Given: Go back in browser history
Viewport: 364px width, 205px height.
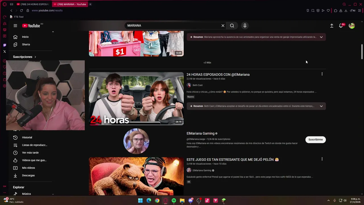Looking at the screenshot, I should pos(11,11).
